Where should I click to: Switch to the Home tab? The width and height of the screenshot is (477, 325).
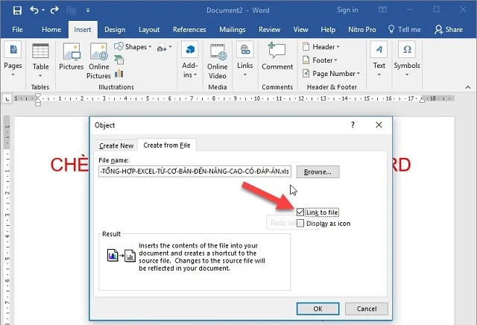(x=51, y=30)
